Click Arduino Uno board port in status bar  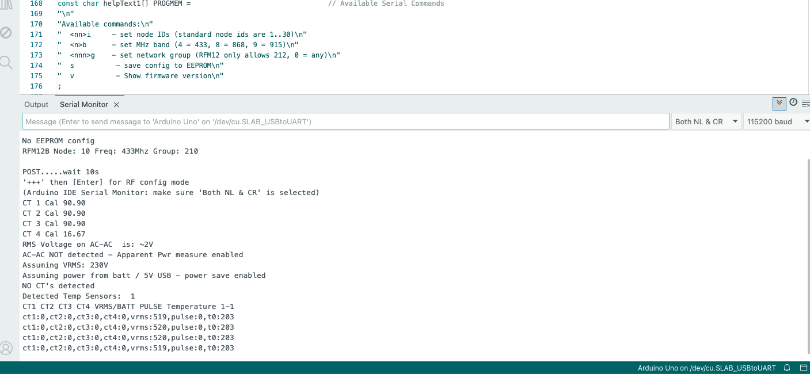706,368
